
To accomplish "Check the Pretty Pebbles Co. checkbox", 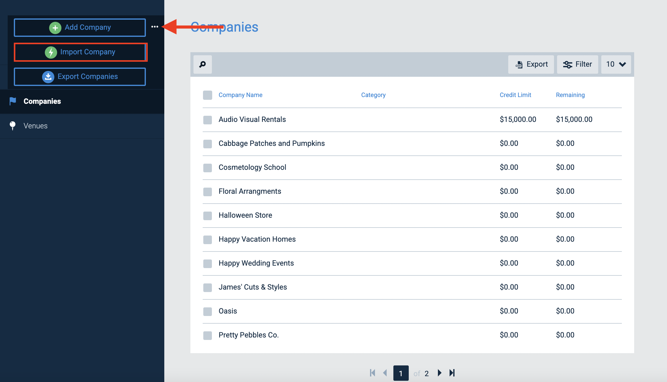I will (208, 335).
